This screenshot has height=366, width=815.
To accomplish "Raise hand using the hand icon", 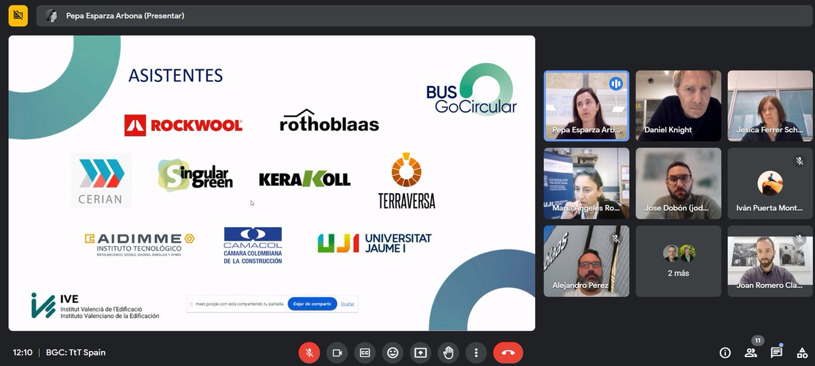I will point(448,352).
